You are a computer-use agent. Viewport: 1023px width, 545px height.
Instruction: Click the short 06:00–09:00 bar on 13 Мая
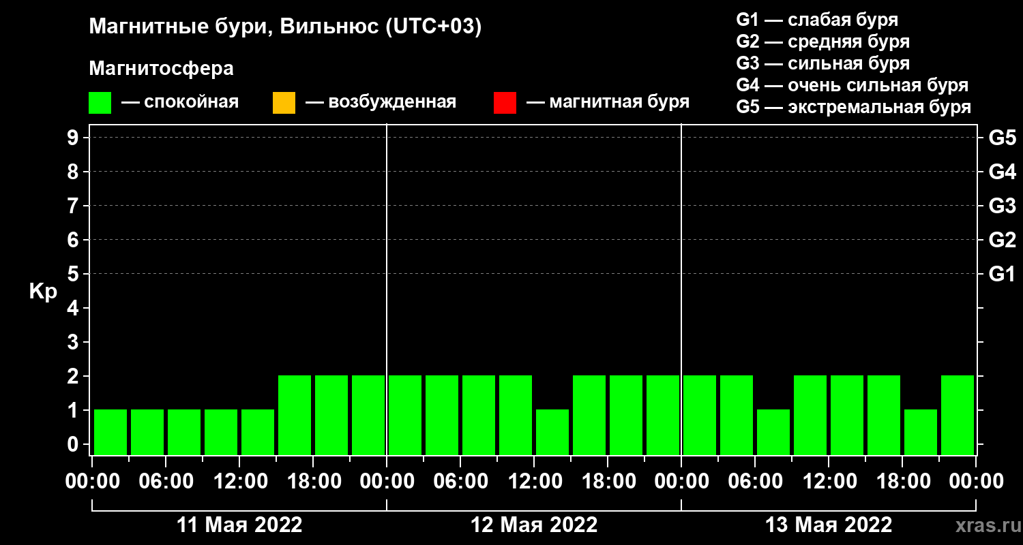(773, 432)
